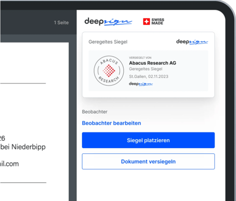The image size is (236, 201).
Task: Click the Abacus Research circular seal stamp
Action: pyautogui.click(x=109, y=71)
